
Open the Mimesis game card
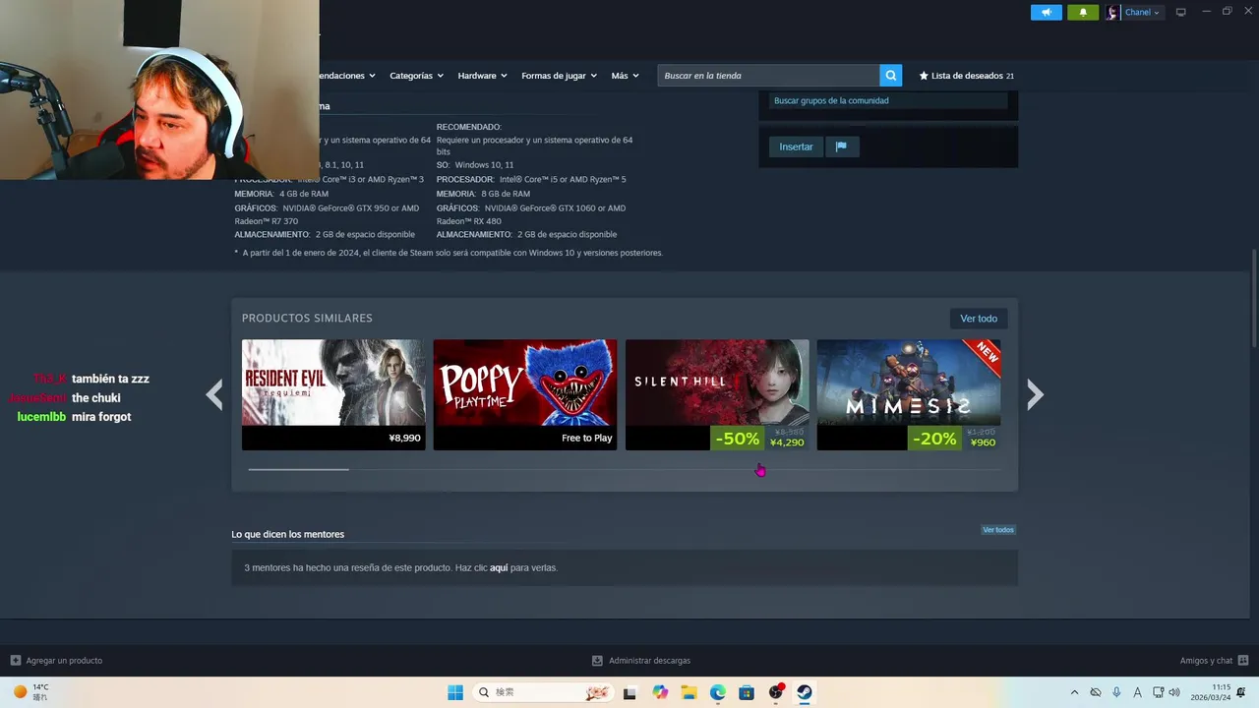909,394
